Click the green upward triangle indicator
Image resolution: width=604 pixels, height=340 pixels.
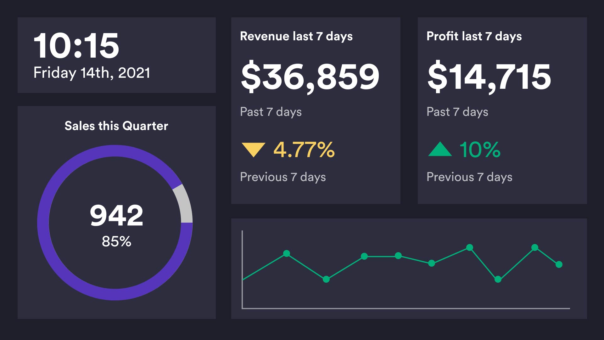pos(440,150)
